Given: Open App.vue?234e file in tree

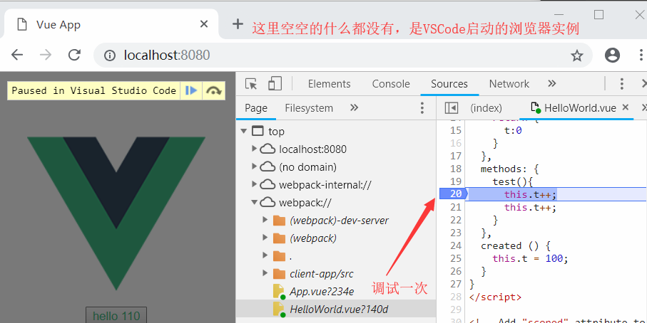Looking at the screenshot, I should [322, 292].
